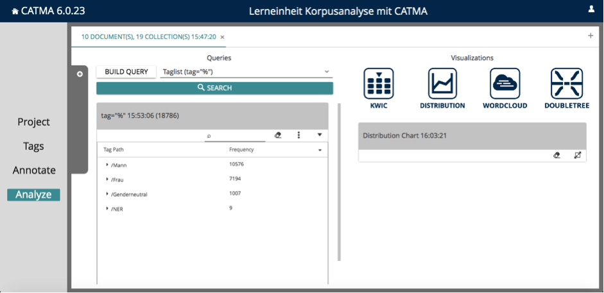Click the frequency value 1007
This screenshot has width=604, height=293.
coord(235,194)
